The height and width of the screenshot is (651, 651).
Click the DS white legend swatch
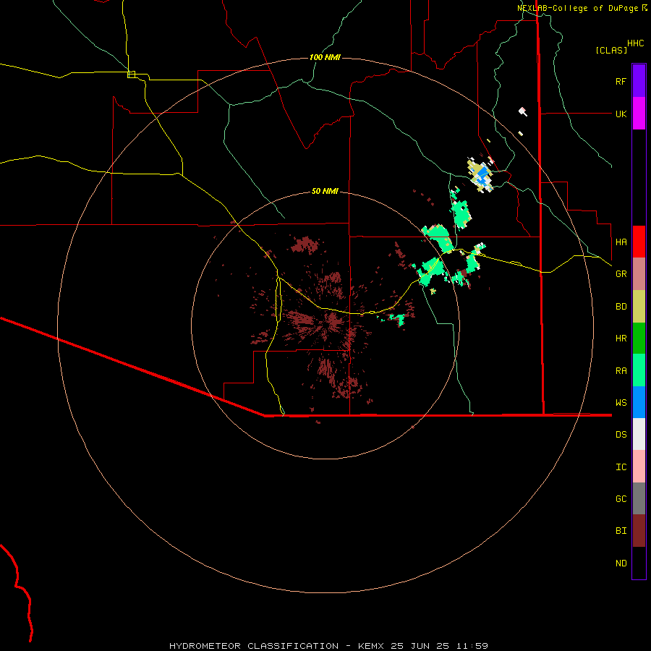639,434
